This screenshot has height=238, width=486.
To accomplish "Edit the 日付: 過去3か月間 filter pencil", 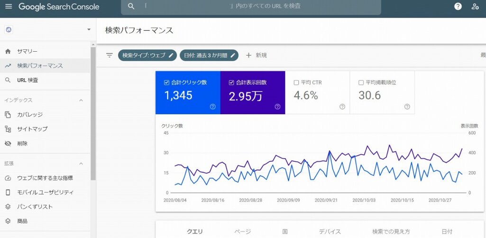I will pos(233,55).
